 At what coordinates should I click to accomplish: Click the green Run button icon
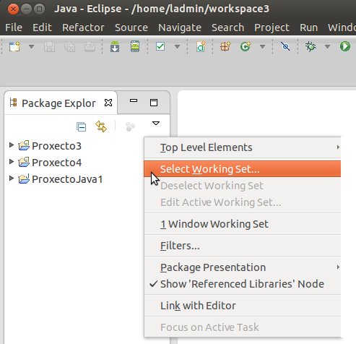pyautogui.click(x=345, y=46)
